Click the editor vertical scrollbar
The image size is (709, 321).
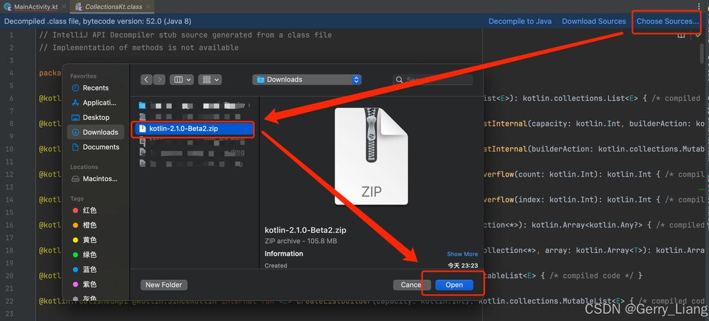pyautogui.click(x=702, y=55)
